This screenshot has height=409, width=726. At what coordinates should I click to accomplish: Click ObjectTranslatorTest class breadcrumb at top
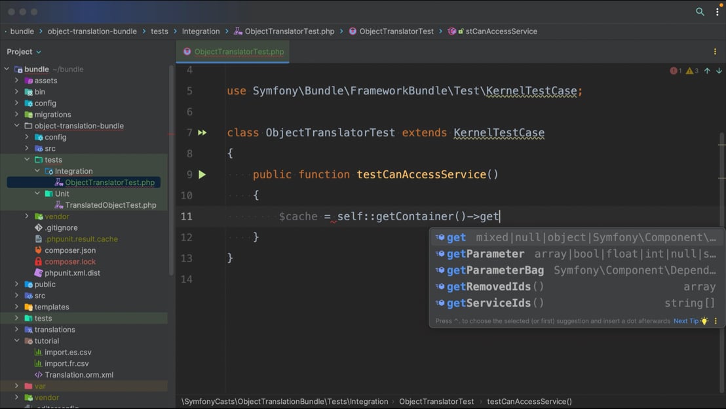click(x=391, y=31)
